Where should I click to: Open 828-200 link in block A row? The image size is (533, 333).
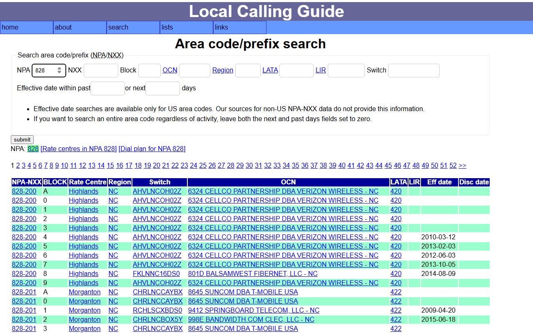click(24, 191)
